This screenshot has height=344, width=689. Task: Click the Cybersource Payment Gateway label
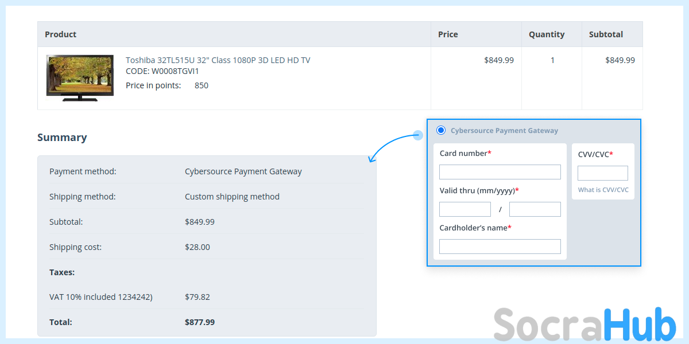tap(504, 131)
